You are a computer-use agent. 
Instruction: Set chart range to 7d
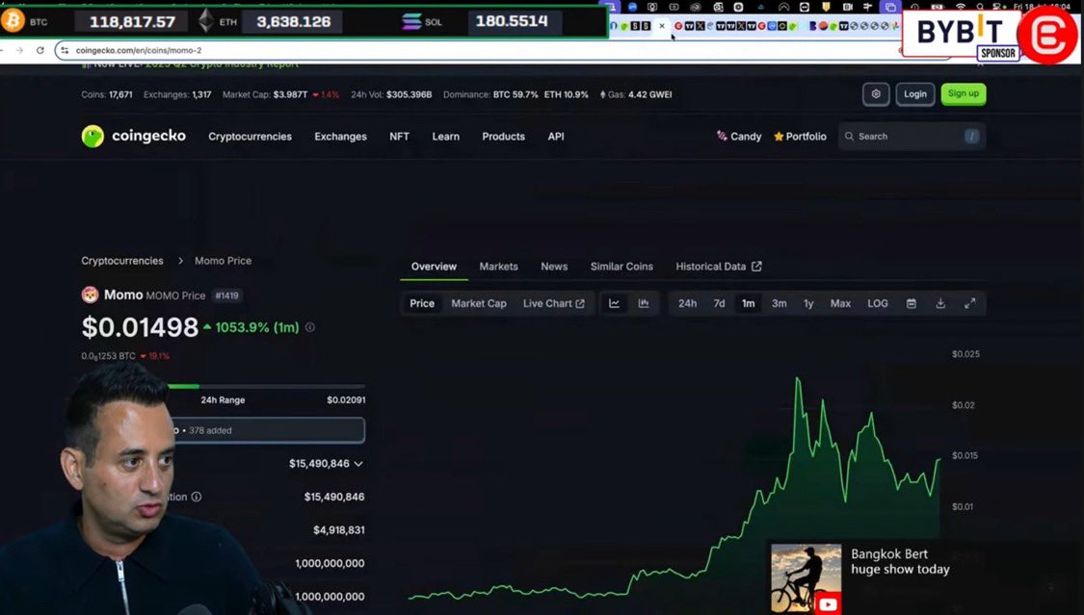(x=719, y=303)
